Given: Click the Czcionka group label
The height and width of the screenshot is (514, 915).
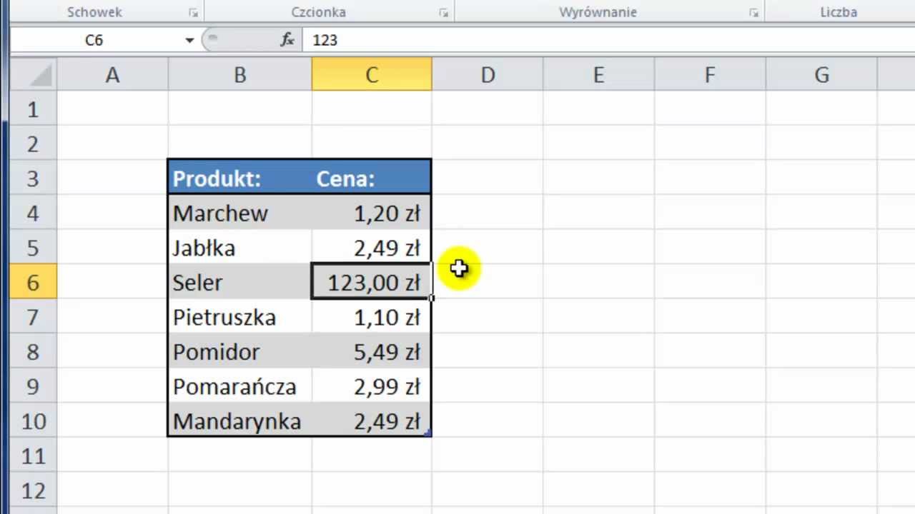Looking at the screenshot, I should [318, 12].
